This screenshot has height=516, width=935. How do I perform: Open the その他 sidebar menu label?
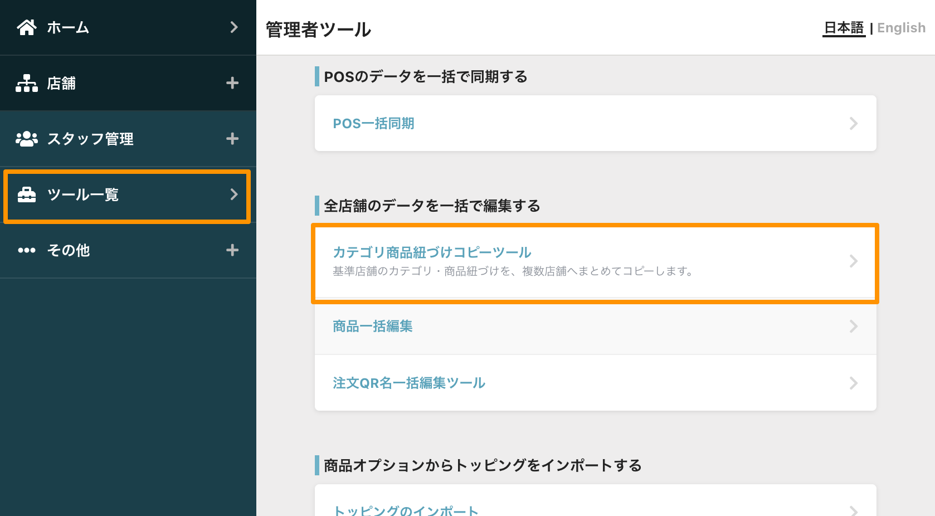pos(69,250)
